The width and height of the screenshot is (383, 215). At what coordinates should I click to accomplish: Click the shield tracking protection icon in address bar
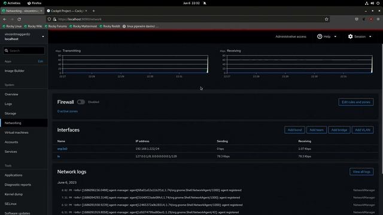[49, 19]
